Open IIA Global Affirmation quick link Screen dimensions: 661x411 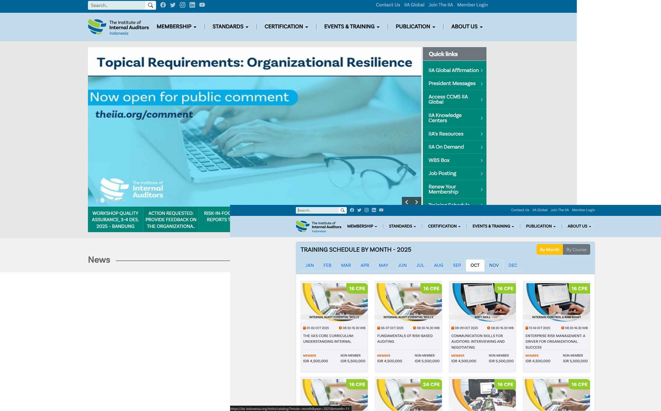point(454,70)
